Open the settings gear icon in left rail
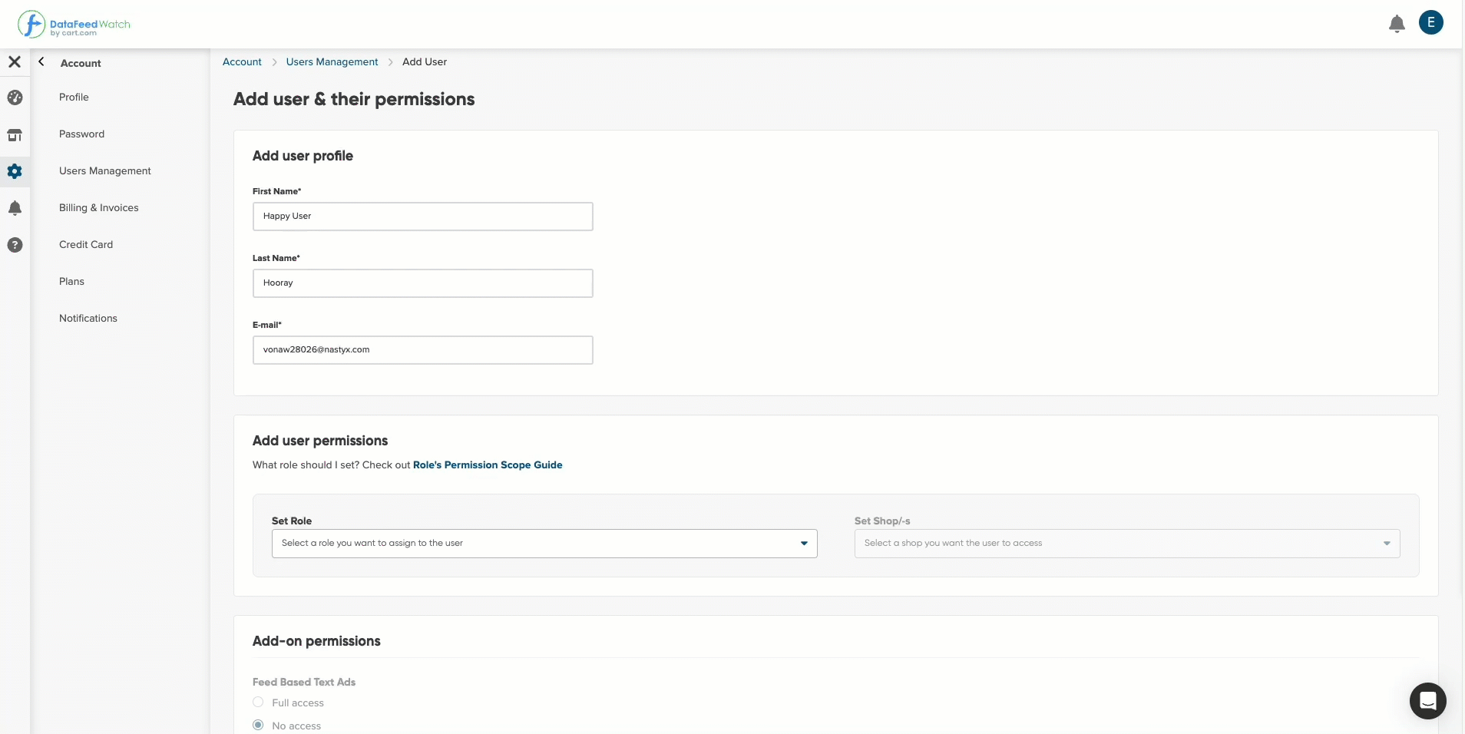 (x=15, y=171)
